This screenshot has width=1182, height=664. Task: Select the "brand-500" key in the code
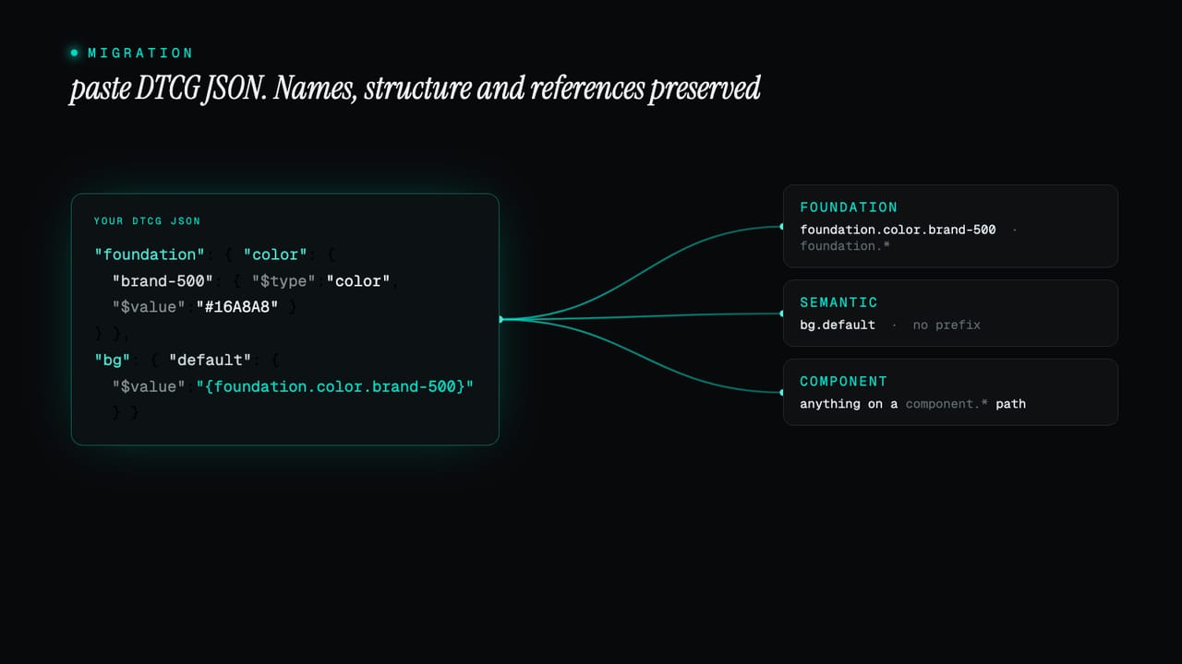[x=163, y=280]
